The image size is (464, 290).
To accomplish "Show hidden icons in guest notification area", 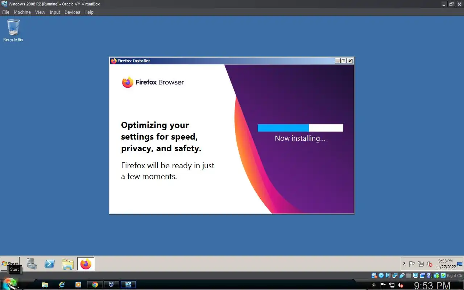I will pyautogui.click(x=405, y=264).
